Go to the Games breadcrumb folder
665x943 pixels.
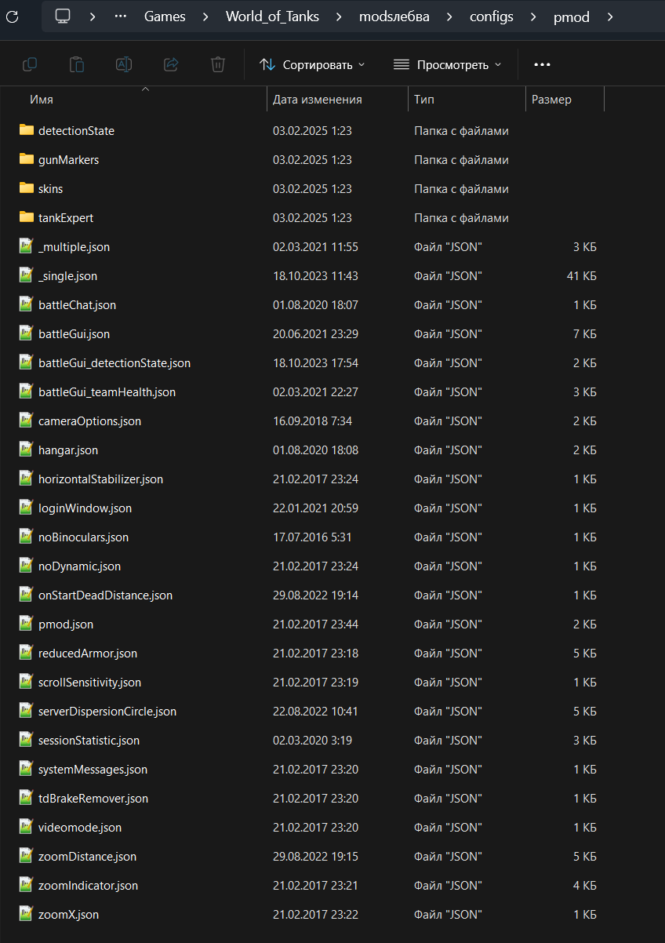tap(164, 16)
